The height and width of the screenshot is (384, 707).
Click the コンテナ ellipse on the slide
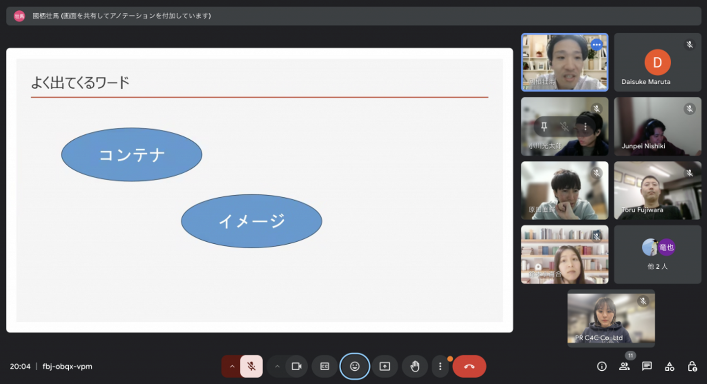[x=132, y=154]
